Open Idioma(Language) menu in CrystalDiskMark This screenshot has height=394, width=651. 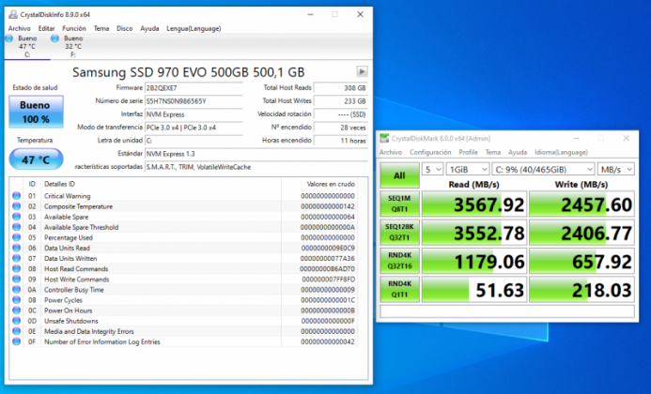(561, 152)
